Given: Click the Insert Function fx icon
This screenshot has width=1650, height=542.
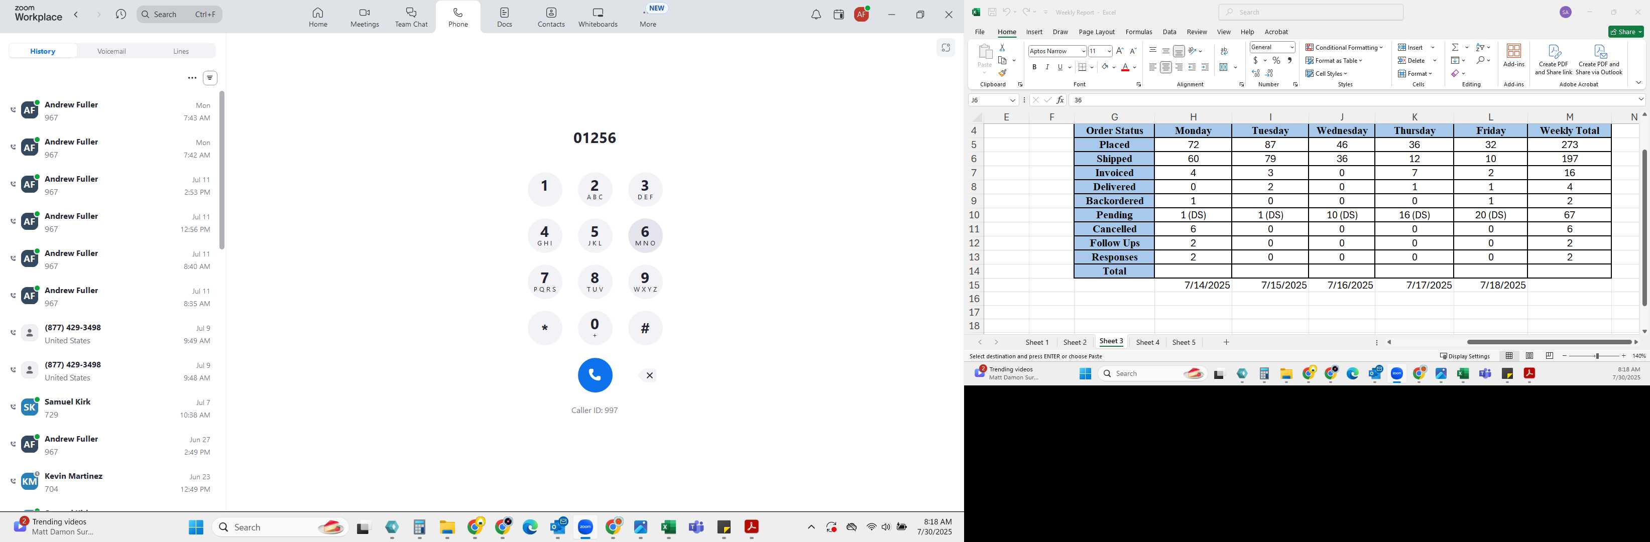Looking at the screenshot, I should [1060, 100].
